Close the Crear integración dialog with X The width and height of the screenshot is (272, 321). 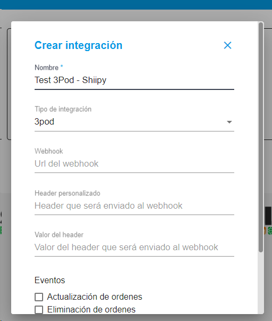[x=227, y=45]
